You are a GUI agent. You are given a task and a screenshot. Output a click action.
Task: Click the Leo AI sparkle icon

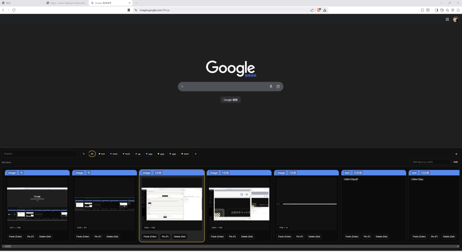[x=447, y=10]
